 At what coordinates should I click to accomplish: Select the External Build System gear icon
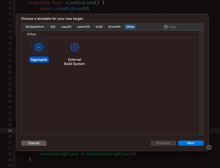[75, 47]
